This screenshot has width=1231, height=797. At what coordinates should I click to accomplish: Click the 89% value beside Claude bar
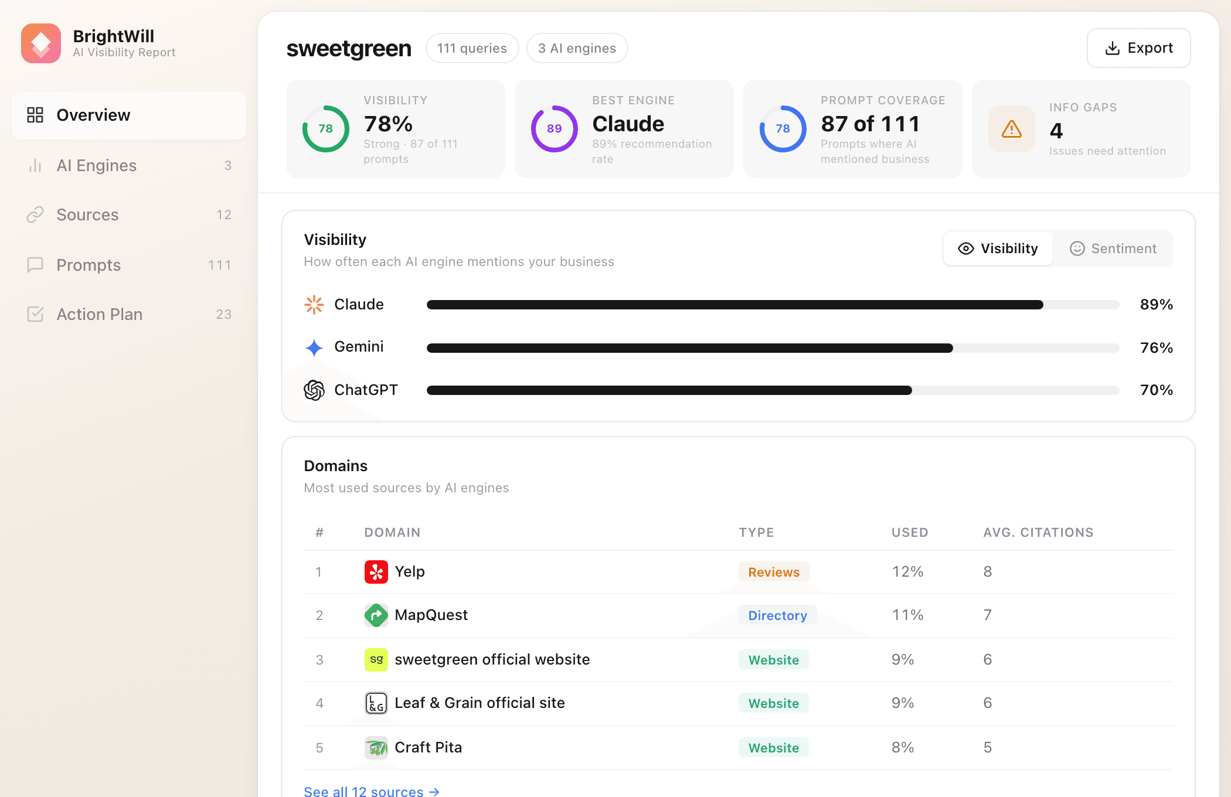pyautogui.click(x=1156, y=305)
